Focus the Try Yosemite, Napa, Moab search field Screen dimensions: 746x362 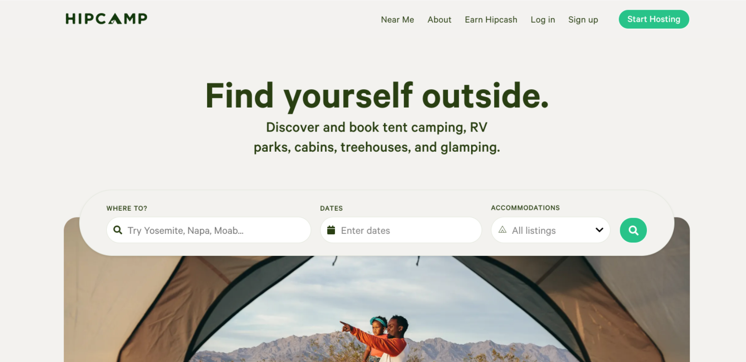tap(209, 230)
